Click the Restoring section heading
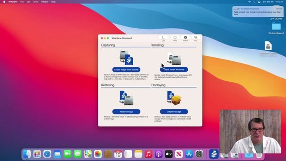 (x=108, y=85)
